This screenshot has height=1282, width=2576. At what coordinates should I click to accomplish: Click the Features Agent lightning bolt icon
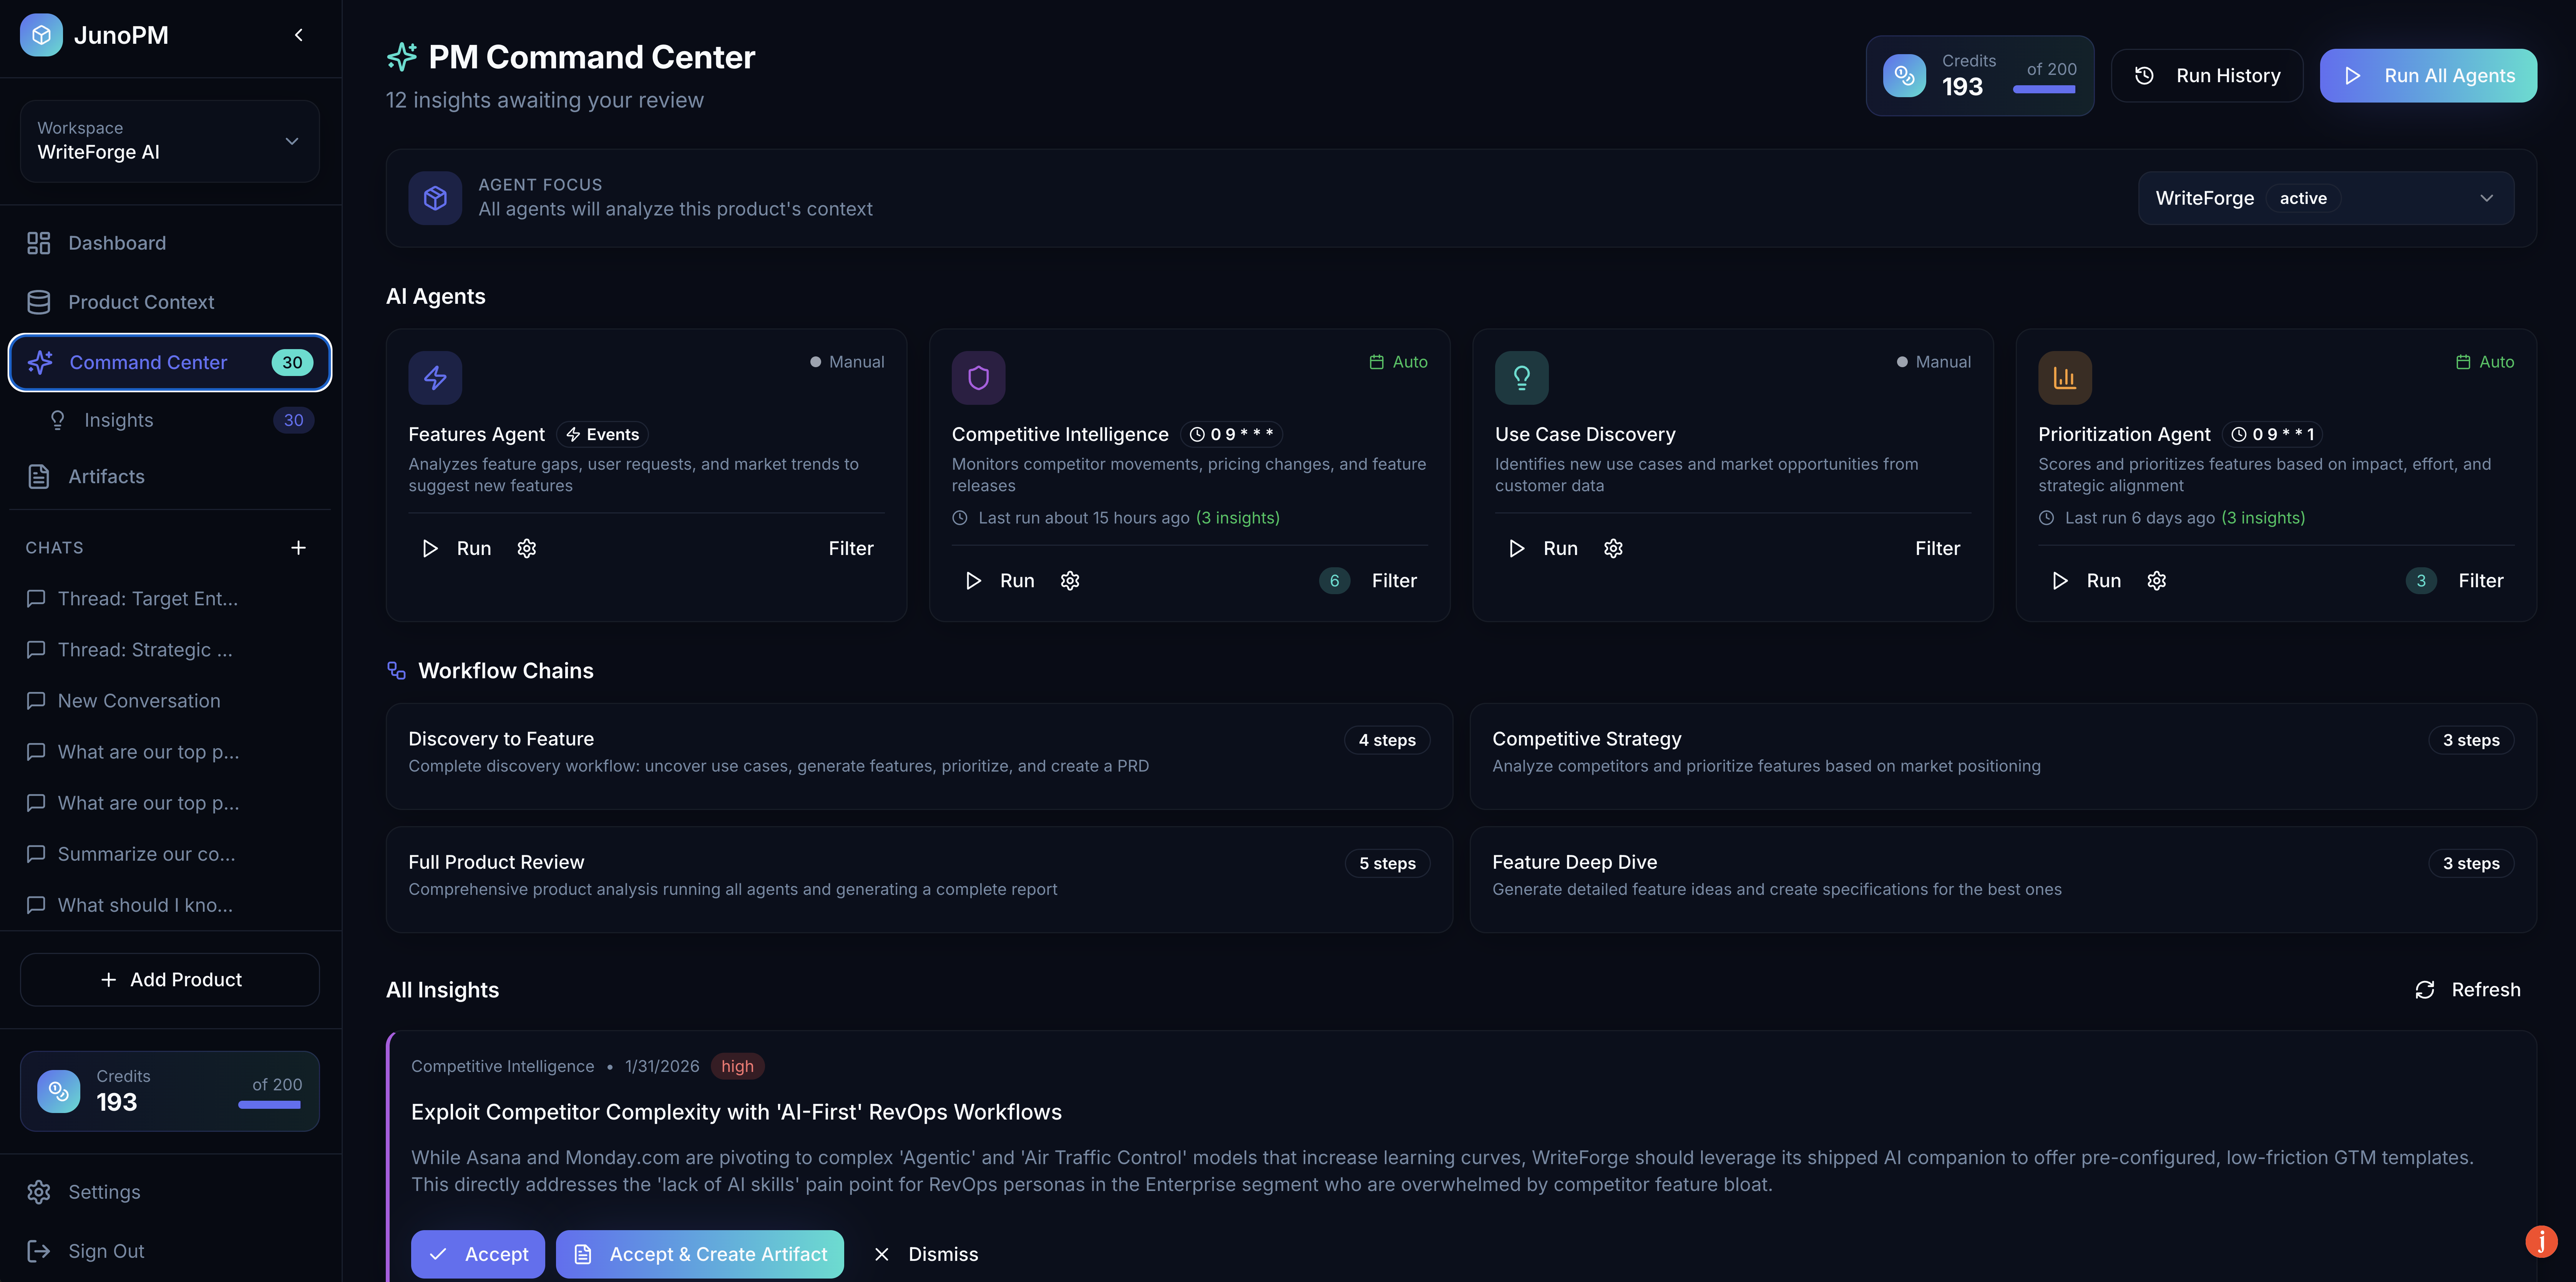pos(435,378)
